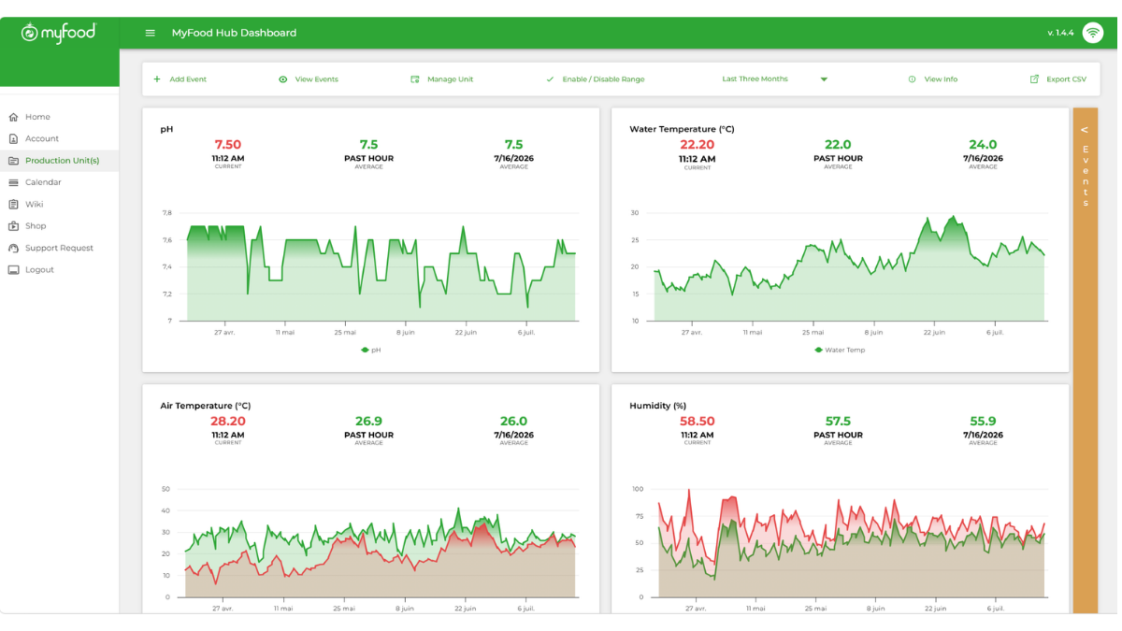Click the pH chart area
The image size is (1122, 631).
381,266
